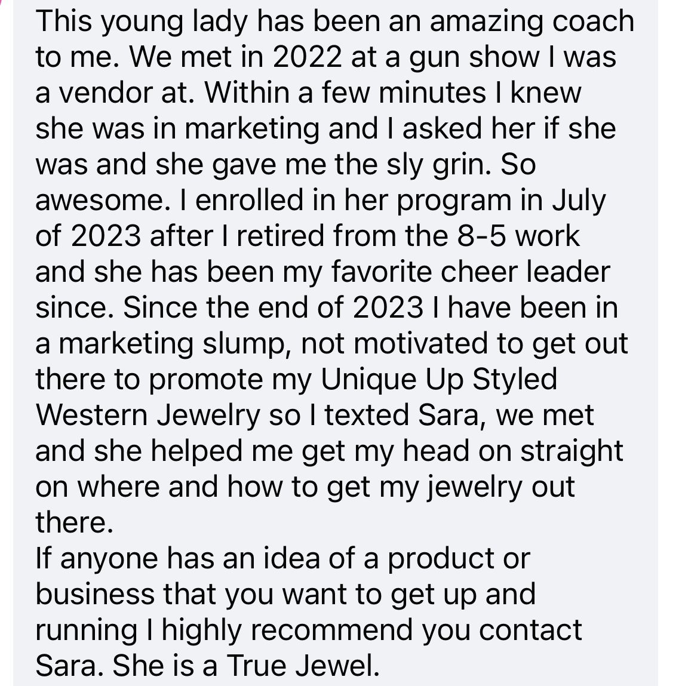Click the phrase "highly recommend"

pyautogui.click(x=287, y=632)
